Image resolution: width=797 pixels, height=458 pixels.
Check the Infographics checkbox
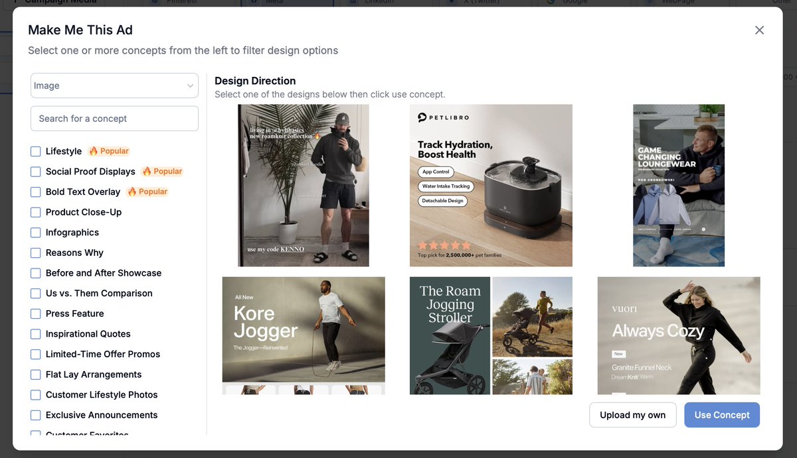[x=36, y=233]
